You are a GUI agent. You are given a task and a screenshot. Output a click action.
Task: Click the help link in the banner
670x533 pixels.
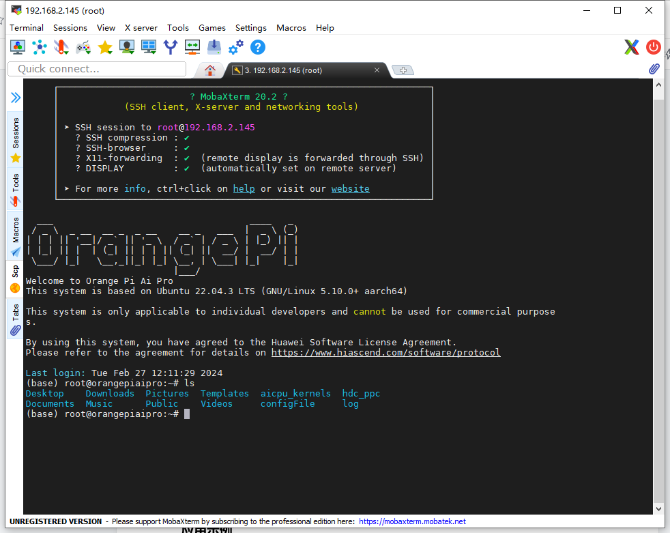point(244,188)
